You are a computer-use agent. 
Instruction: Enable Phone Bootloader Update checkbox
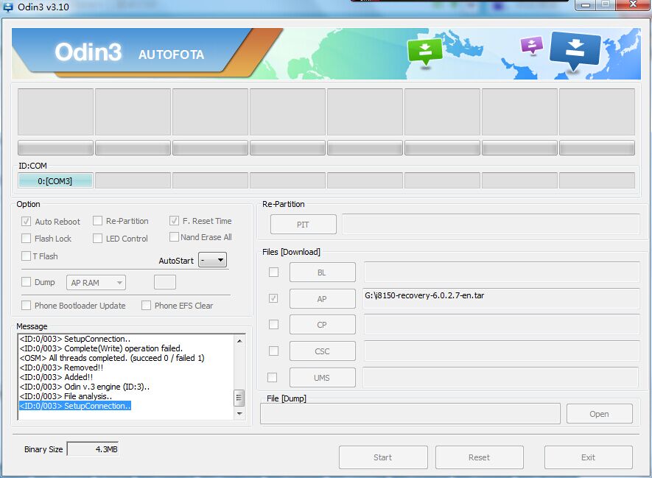pos(27,305)
